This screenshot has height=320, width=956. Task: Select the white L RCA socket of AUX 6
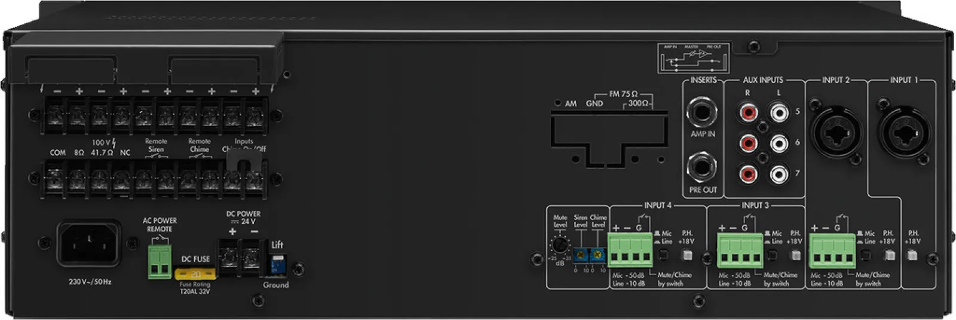click(x=779, y=143)
